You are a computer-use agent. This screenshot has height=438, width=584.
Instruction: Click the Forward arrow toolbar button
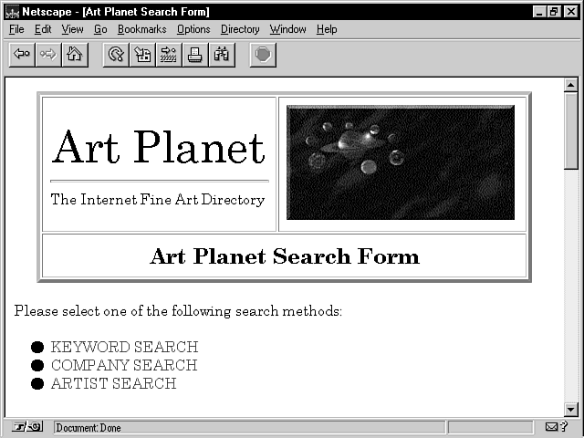[x=48, y=55]
